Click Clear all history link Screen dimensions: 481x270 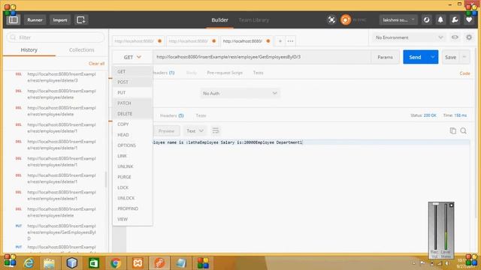click(x=96, y=64)
